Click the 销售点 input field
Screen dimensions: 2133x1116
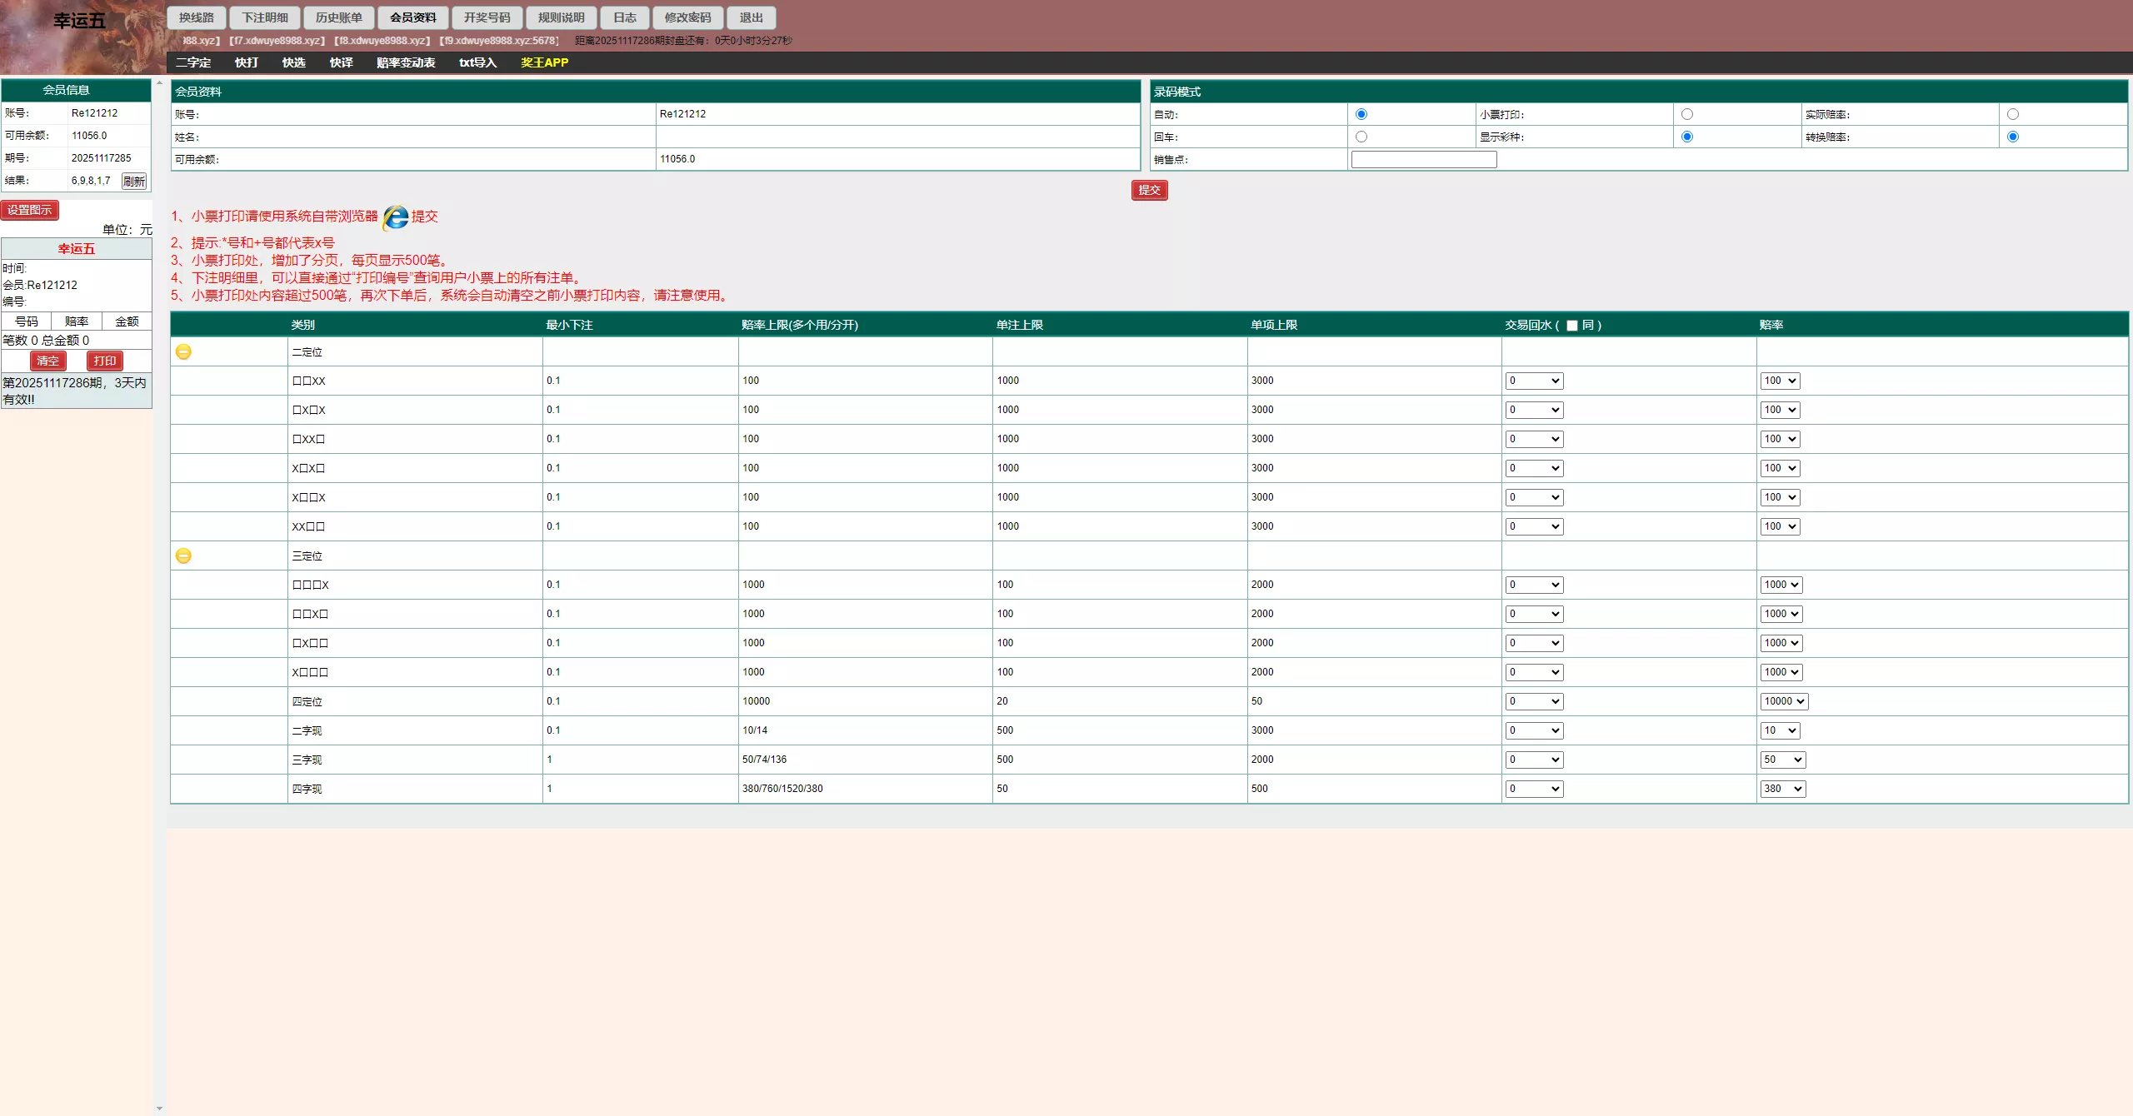[1423, 159]
